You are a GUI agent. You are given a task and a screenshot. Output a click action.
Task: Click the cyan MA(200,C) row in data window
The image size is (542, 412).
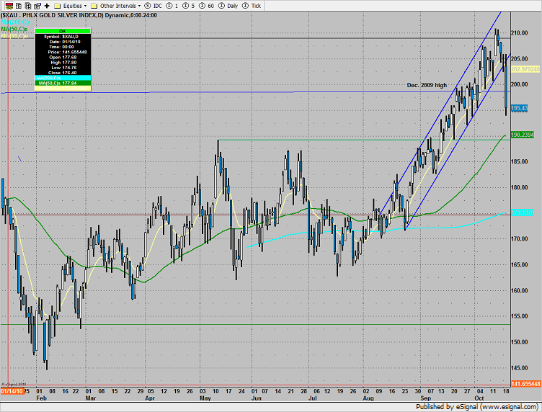64,76
